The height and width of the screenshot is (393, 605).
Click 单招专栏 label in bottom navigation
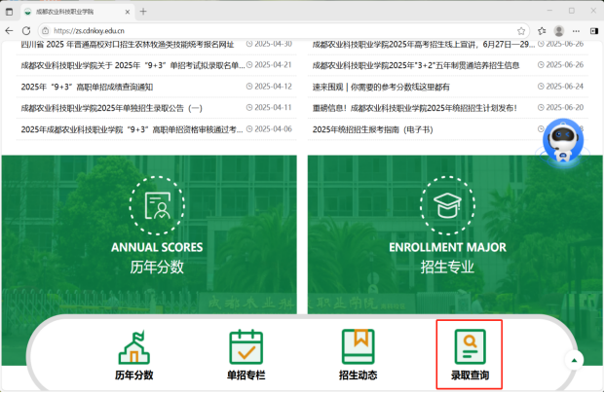coord(246,375)
